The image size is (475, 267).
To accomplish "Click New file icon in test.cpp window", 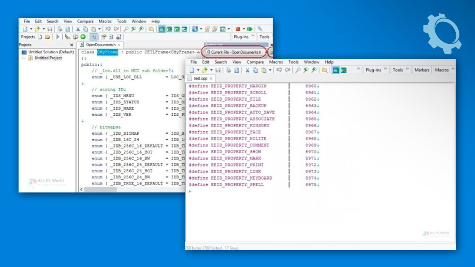I will 192,70.
